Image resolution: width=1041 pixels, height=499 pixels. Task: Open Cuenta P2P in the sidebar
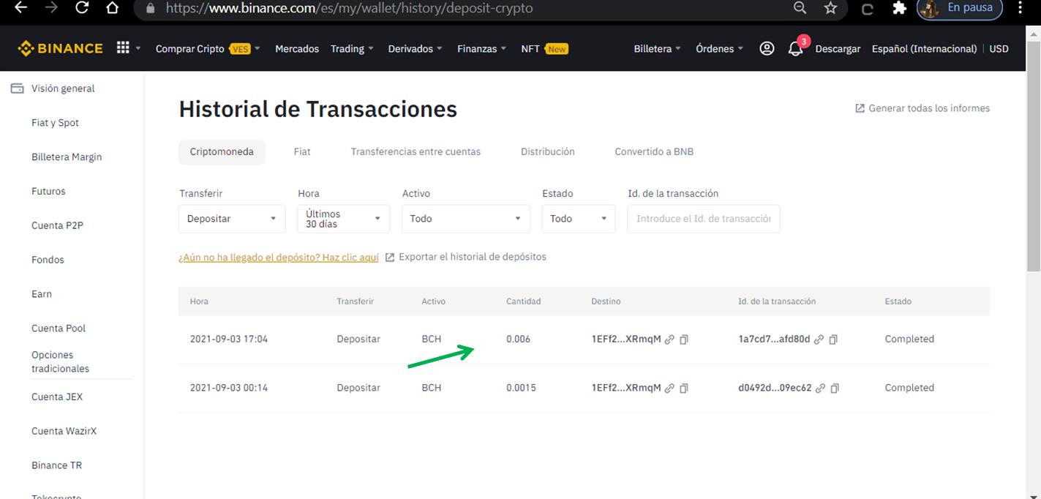click(x=57, y=226)
